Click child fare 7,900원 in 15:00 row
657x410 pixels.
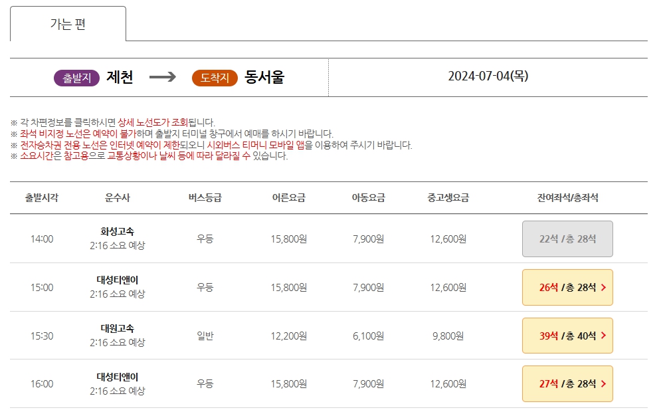tap(368, 288)
